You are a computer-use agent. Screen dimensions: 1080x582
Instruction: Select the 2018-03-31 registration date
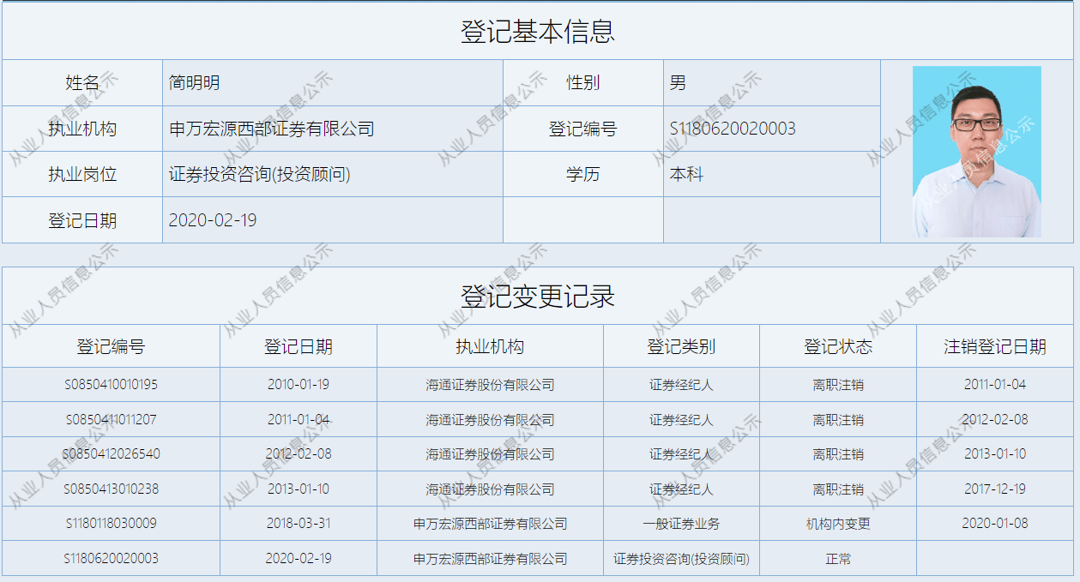coord(299,524)
